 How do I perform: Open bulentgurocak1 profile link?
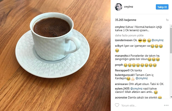tap(125, 75)
